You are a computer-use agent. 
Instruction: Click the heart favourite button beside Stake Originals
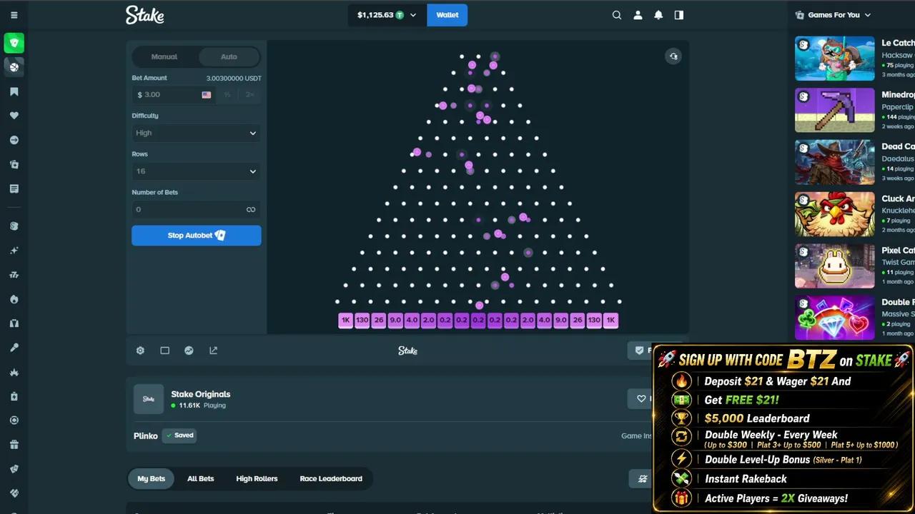tap(640, 399)
